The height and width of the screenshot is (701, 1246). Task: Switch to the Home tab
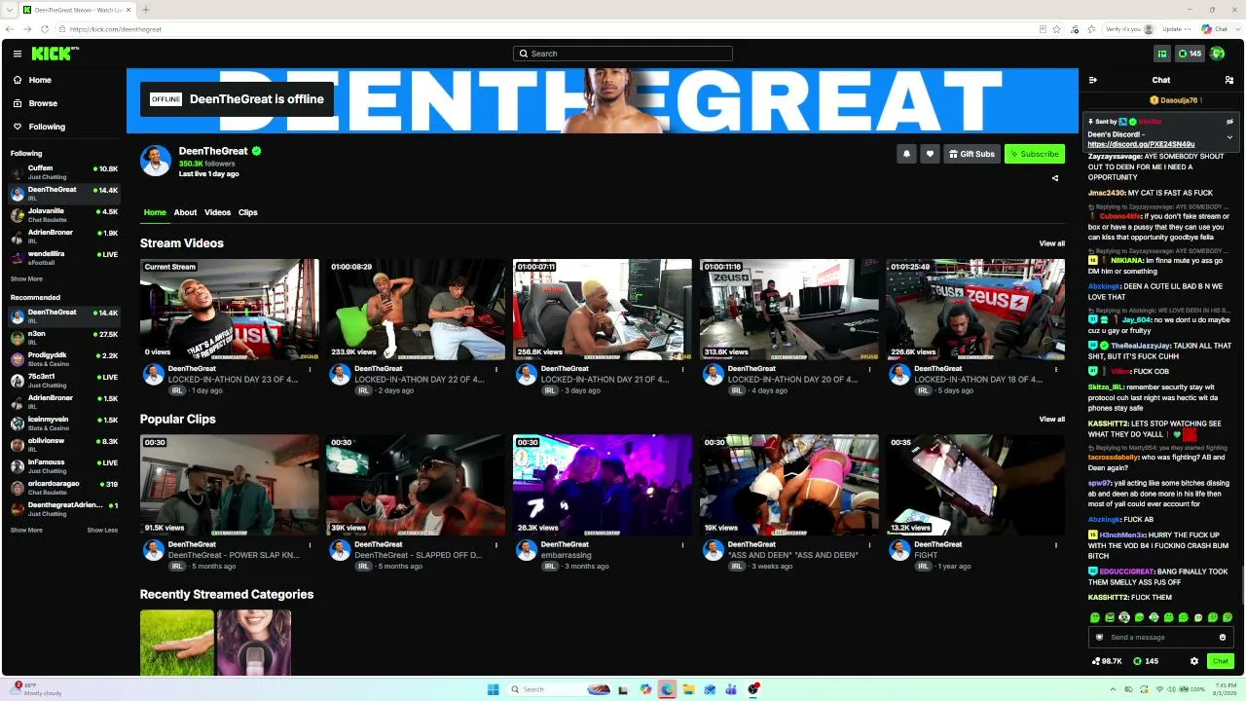coord(155,212)
